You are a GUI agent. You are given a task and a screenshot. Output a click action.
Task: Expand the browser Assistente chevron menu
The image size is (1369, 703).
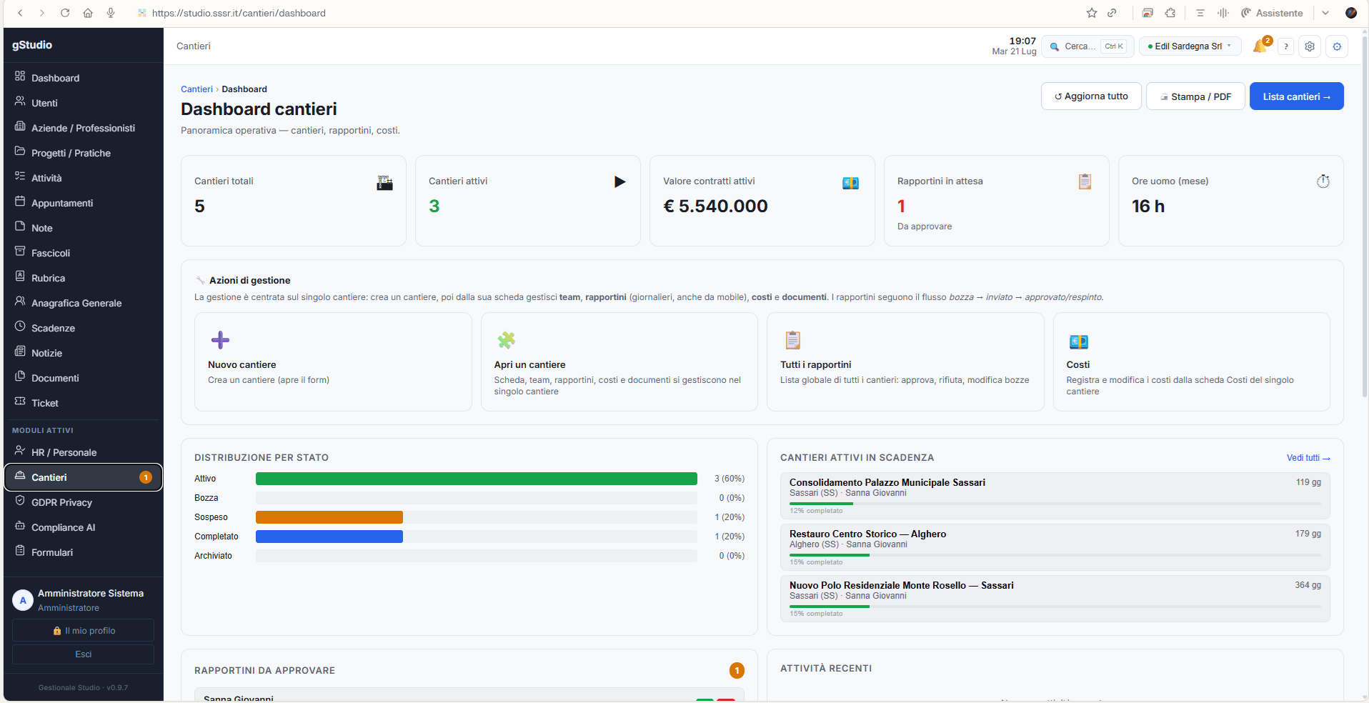click(1325, 13)
